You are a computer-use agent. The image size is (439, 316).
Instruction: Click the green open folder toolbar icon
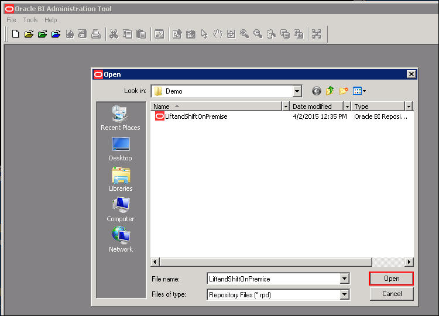click(42, 34)
